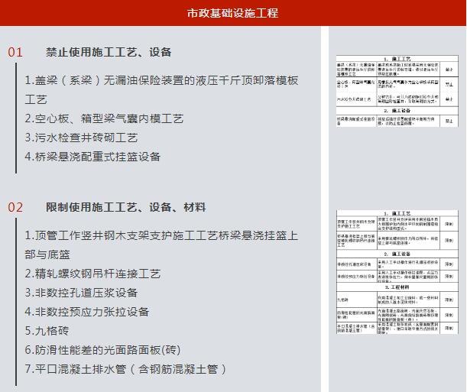Select item 6 防滑性能差的光面路面板(砖)

coord(102,350)
